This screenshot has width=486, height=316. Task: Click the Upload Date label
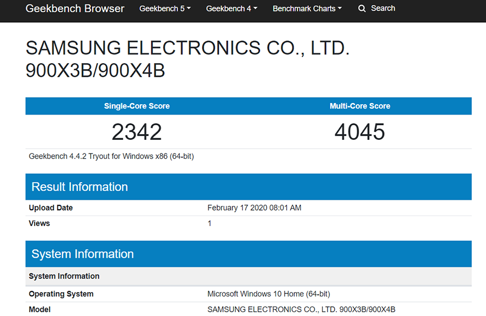pyautogui.click(x=51, y=208)
